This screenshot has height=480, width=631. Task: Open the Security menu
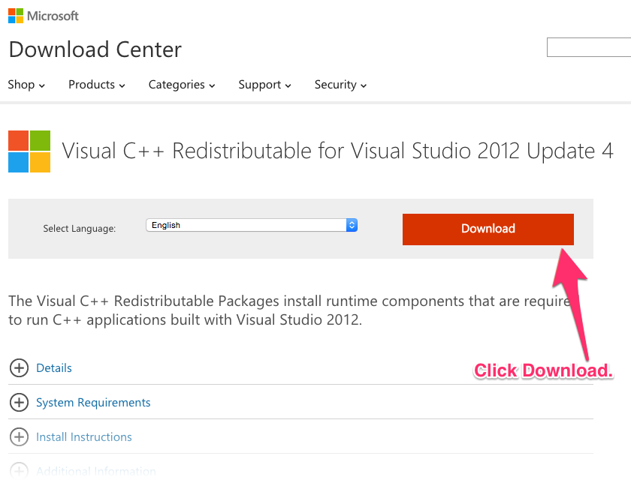[340, 85]
